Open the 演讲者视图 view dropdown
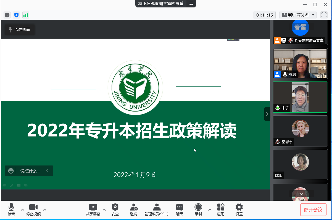This screenshot has width=332, height=220. 298,15
